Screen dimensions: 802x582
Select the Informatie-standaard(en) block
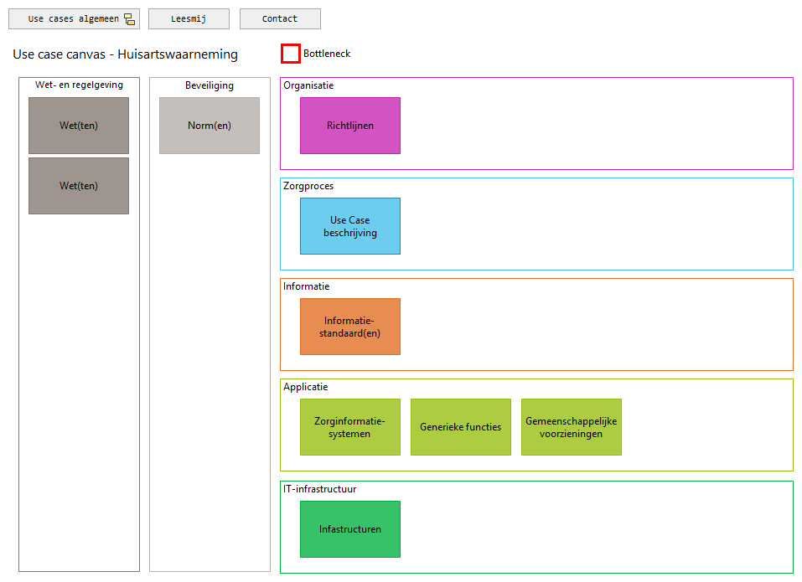click(x=349, y=327)
